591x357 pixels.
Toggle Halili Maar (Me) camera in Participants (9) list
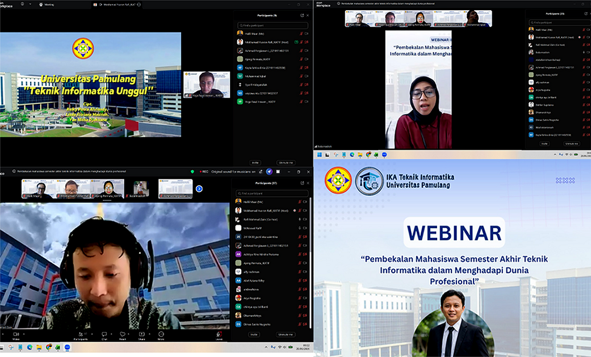pos(307,33)
